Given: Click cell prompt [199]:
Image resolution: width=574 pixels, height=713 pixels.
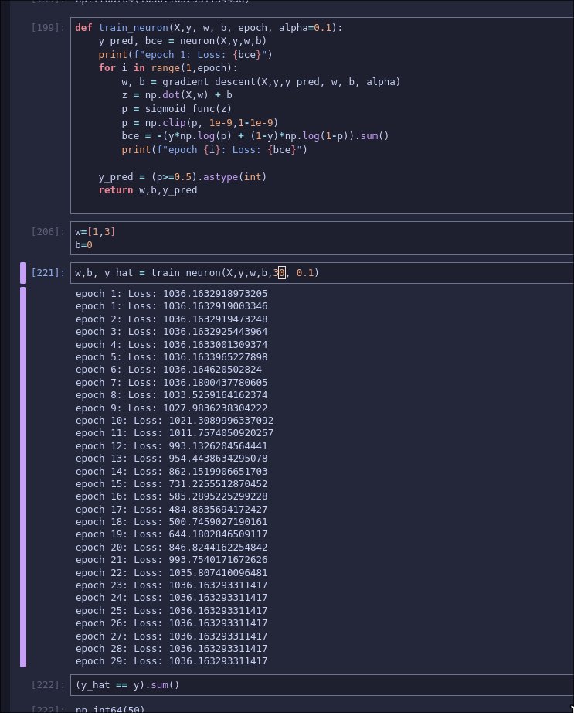Looking at the screenshot, I should click(48, 28).
